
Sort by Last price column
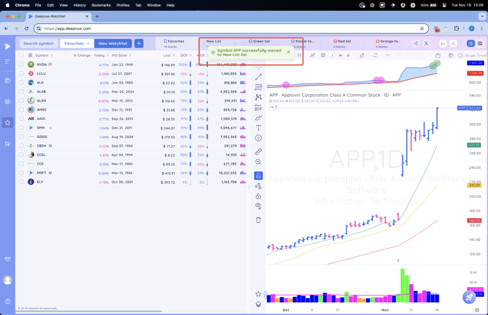click(x=169, y=55)
